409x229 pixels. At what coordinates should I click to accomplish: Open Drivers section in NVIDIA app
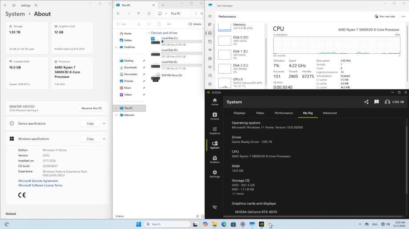[215, 116]
